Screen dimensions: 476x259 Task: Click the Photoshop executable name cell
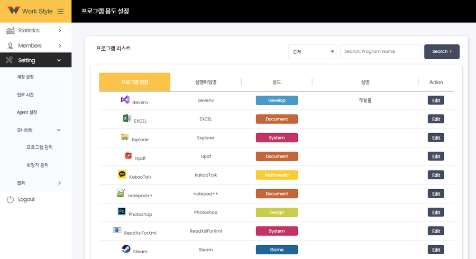coord(206,212)
